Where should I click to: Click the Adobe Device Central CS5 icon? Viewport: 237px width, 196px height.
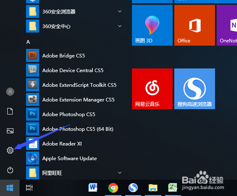33,70
